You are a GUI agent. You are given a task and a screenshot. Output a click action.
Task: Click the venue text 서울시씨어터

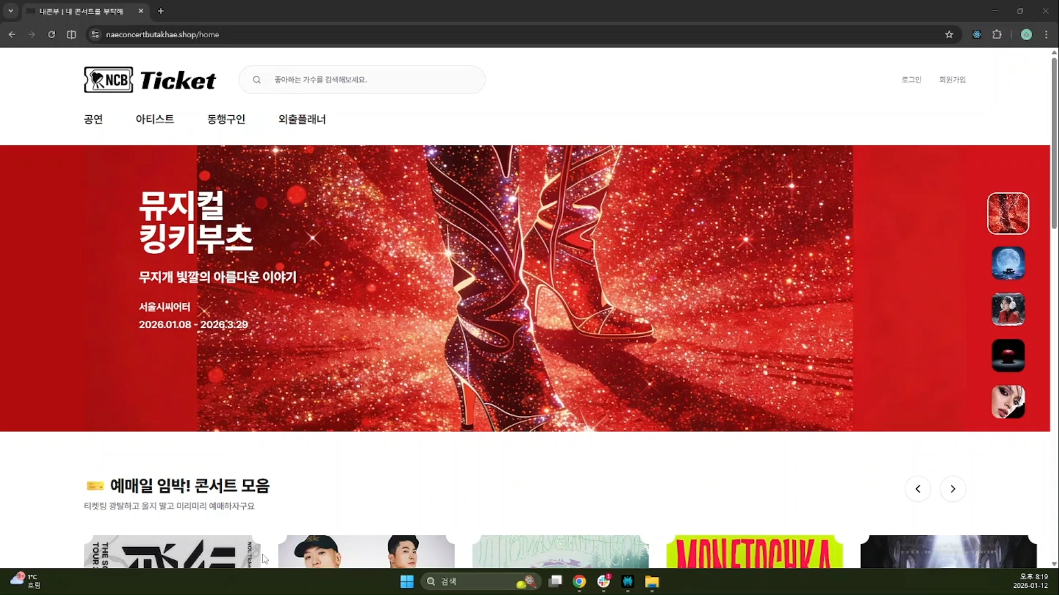(164, 307)
